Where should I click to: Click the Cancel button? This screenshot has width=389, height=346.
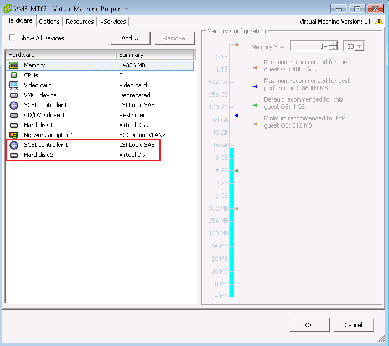[353, 325]
